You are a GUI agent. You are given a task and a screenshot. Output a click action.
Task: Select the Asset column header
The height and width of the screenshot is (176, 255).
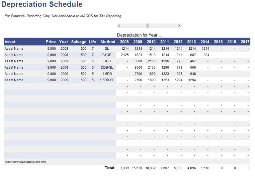coord(10,42)
